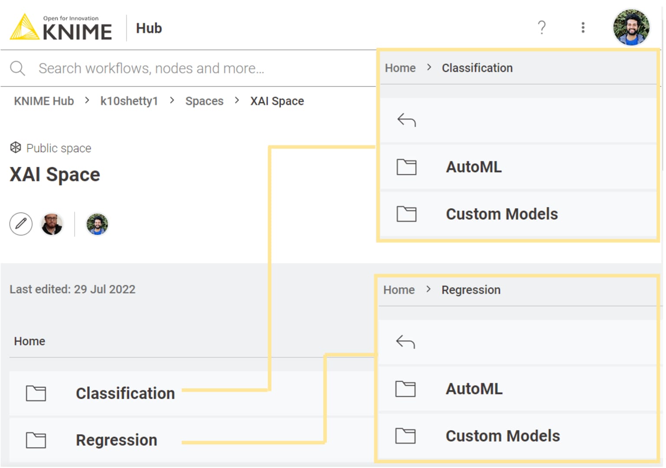Click the KNIME logo
This screenshot has width=666, height=468.
click(61, 27)
